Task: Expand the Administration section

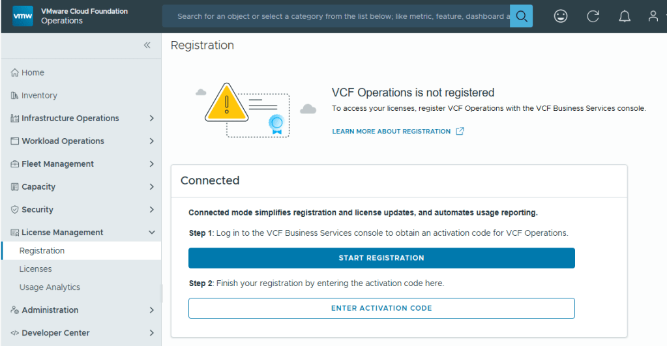Action: point(151,310)
